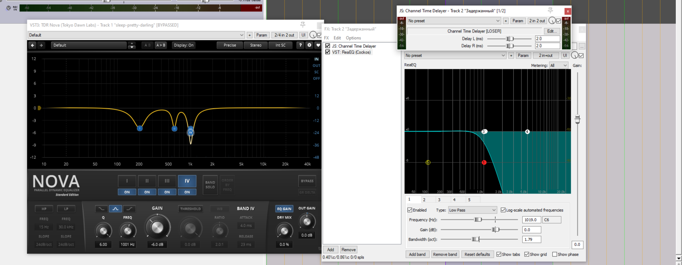Pin the Channel Time Delayer window
Image resolution: width=682 pixels, height=265 pixels.
(550, 10)
